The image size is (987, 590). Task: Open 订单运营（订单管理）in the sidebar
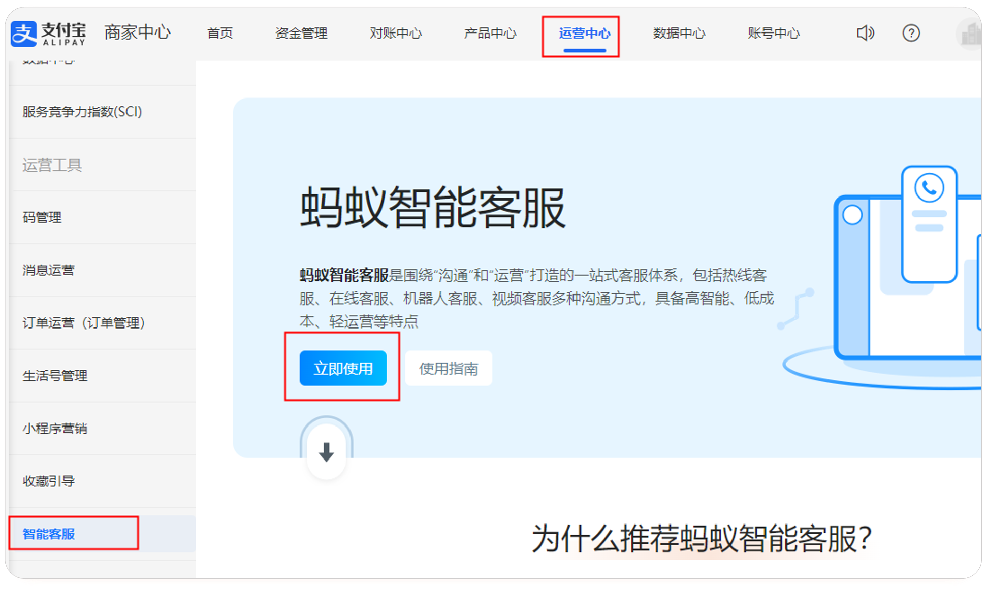point(85,323)
